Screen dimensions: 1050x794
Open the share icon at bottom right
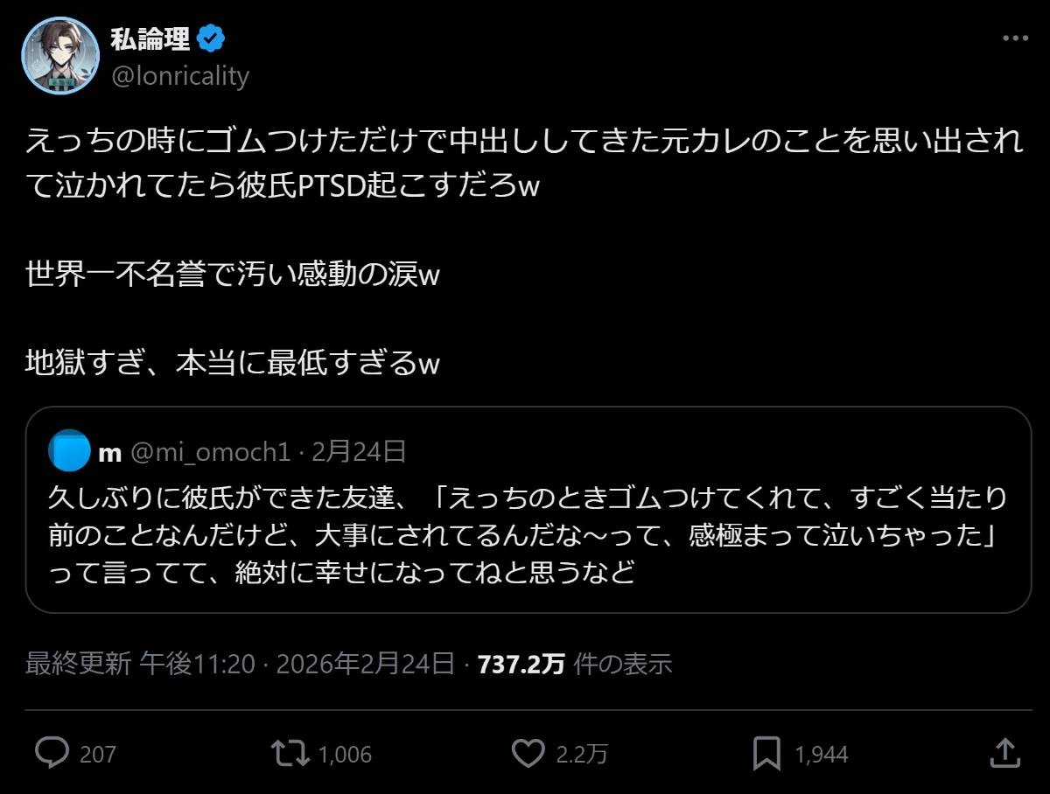pyautogui.click(x=1005, y=753)
